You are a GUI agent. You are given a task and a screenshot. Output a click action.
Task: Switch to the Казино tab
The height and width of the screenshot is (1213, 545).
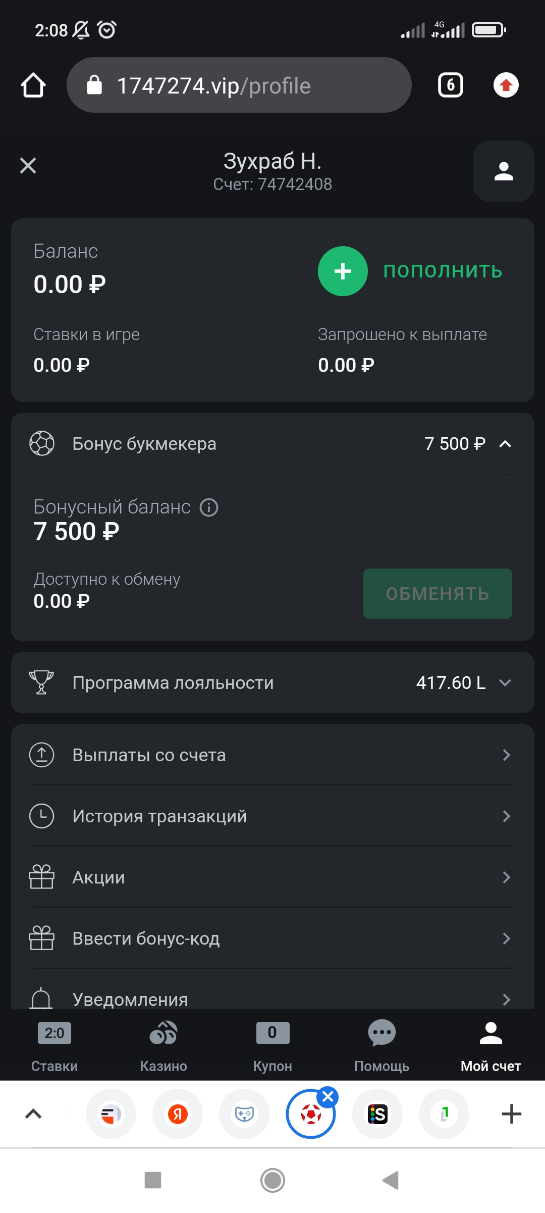point(163,1045)
